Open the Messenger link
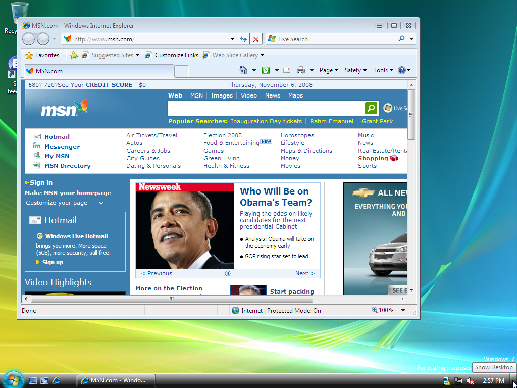Screen dimensions: 517x388 click(x=62, y=147)
